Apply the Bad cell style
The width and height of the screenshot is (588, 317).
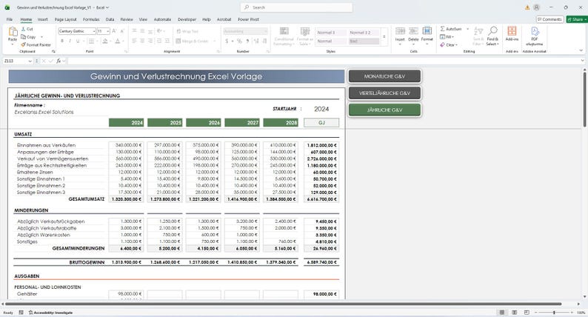point(364,41)
